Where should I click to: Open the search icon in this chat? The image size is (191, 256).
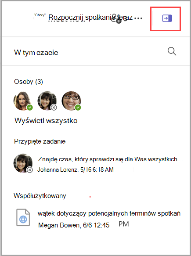click(172, 51)
